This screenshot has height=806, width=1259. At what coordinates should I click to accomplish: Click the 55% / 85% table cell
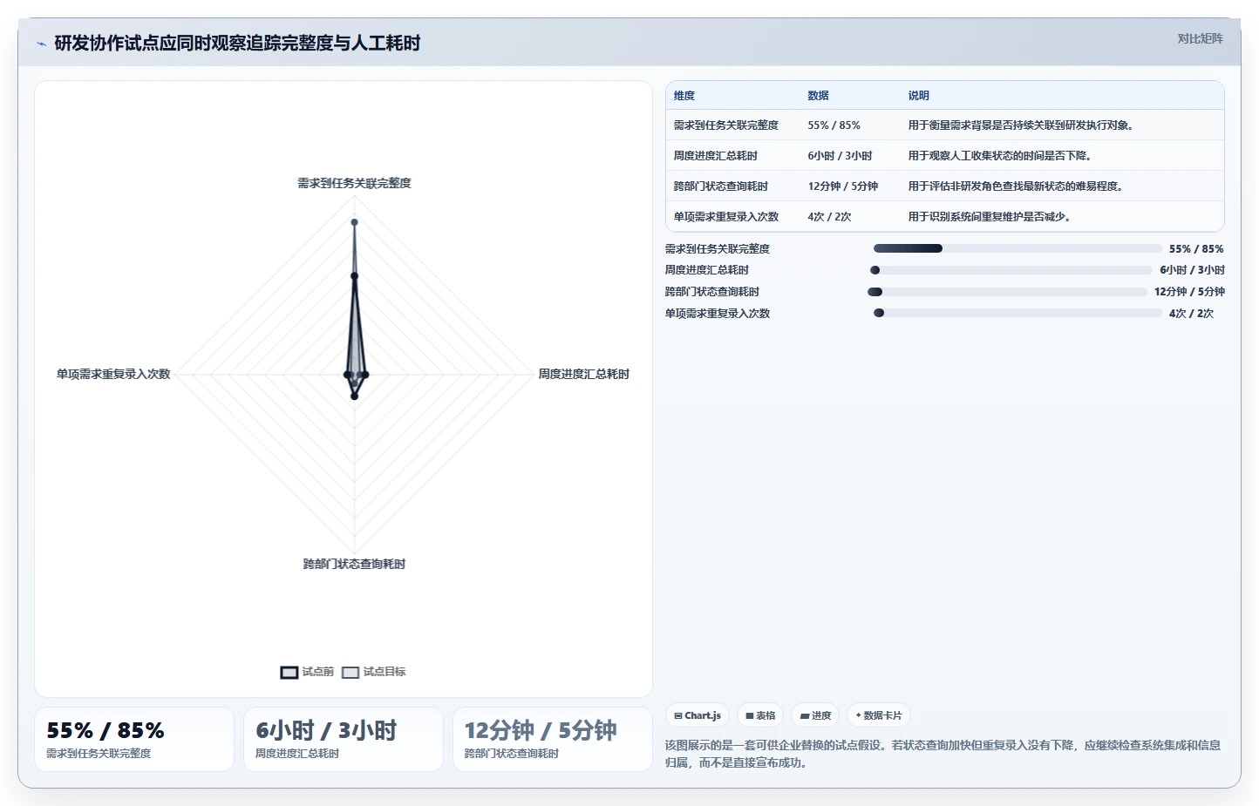click(834, 125)
